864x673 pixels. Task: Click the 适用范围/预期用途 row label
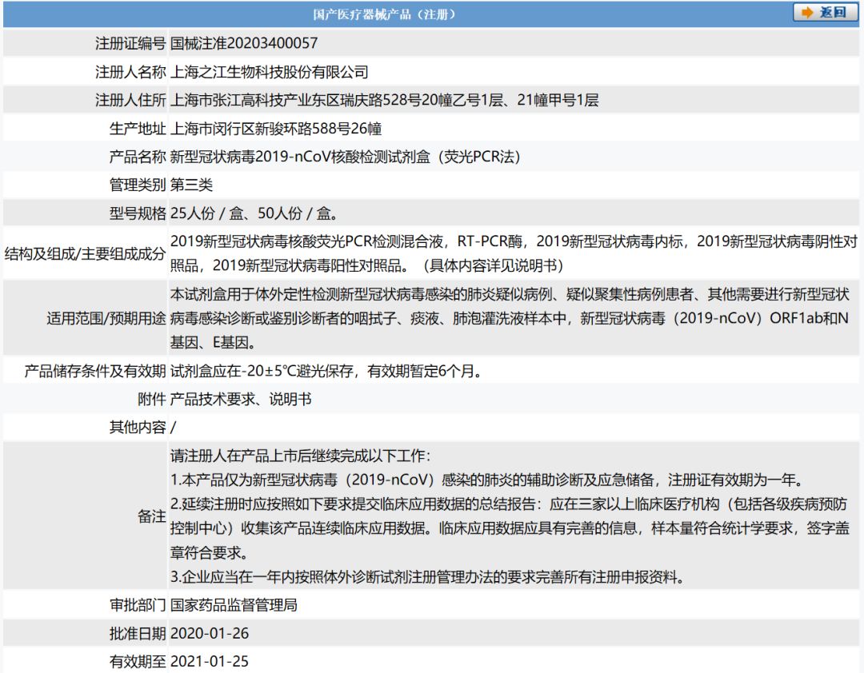106,318
